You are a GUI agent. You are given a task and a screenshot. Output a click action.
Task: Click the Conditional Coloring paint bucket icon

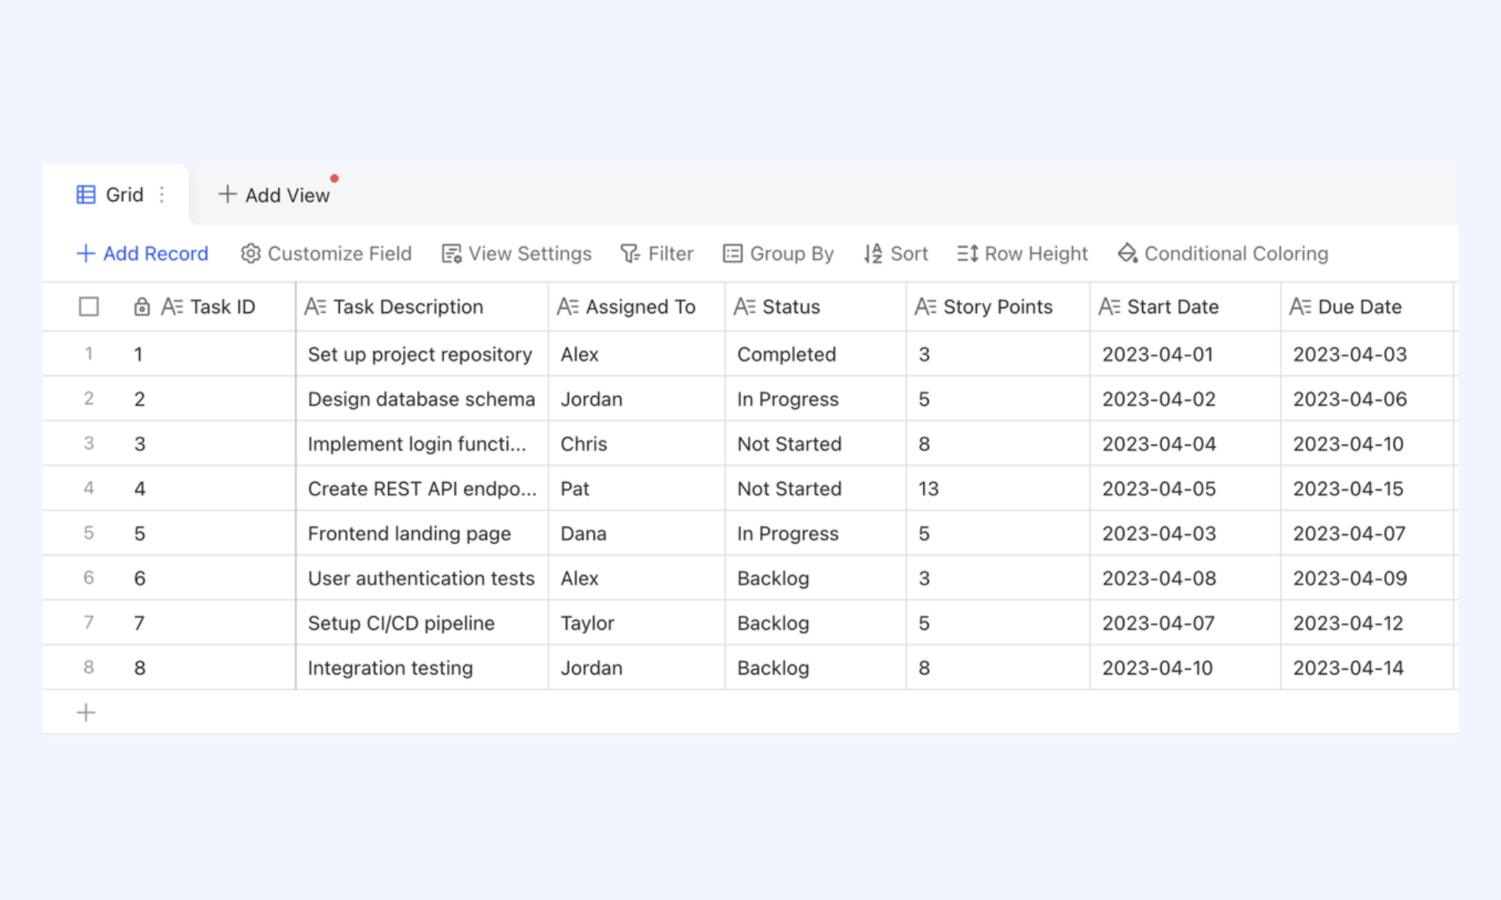(1127, 253)
